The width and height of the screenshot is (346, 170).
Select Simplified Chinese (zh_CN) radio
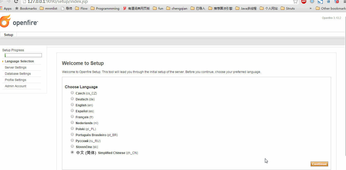[x=72, y=152]
